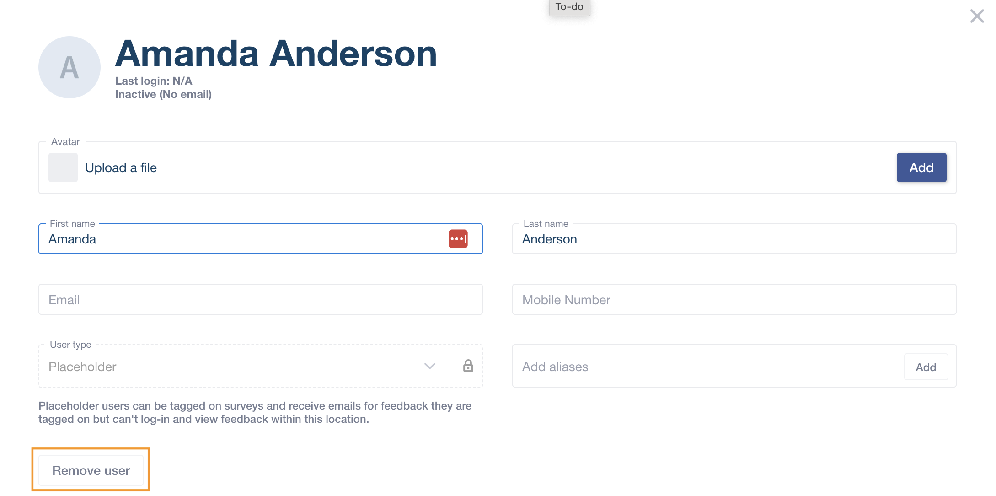Click Amanda Anderson's avatar circle
The height and width of the screenshot is (496, 996).
[x=70, y=67]
